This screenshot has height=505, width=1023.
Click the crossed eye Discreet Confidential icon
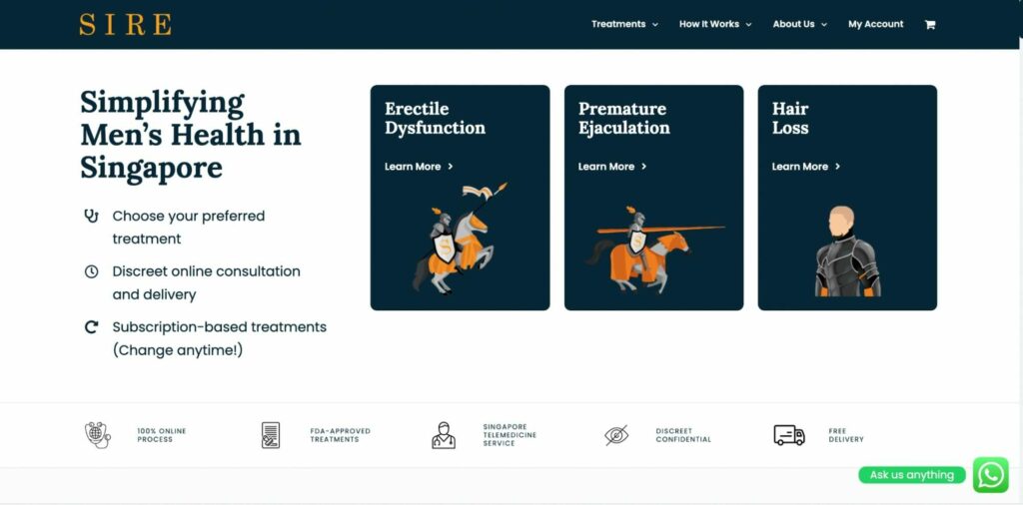coord(616,435)
